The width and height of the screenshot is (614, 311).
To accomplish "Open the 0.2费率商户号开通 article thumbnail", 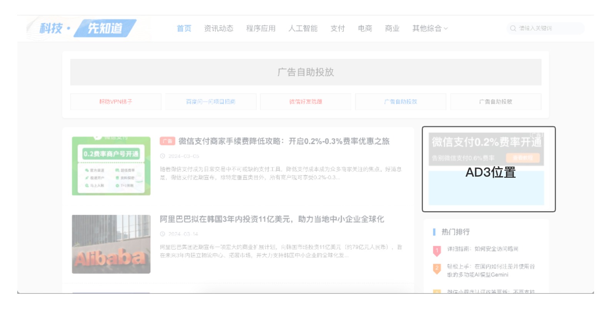I will click(x=111, y=166).
